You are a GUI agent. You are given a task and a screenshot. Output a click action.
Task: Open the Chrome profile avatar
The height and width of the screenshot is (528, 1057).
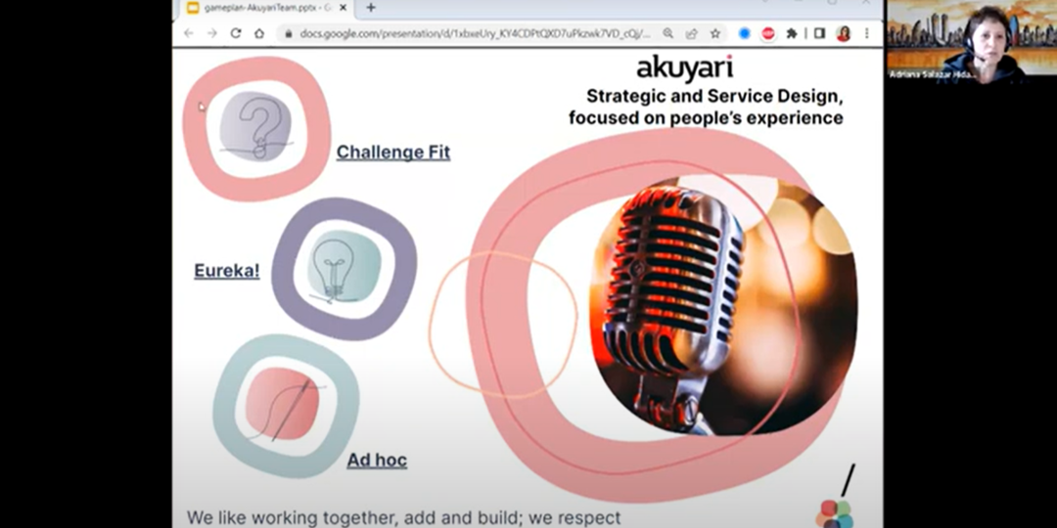844,33
